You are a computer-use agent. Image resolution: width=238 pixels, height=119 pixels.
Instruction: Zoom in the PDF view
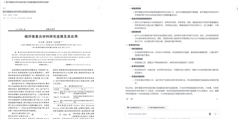pyautogui.click(x=70, y=115)
